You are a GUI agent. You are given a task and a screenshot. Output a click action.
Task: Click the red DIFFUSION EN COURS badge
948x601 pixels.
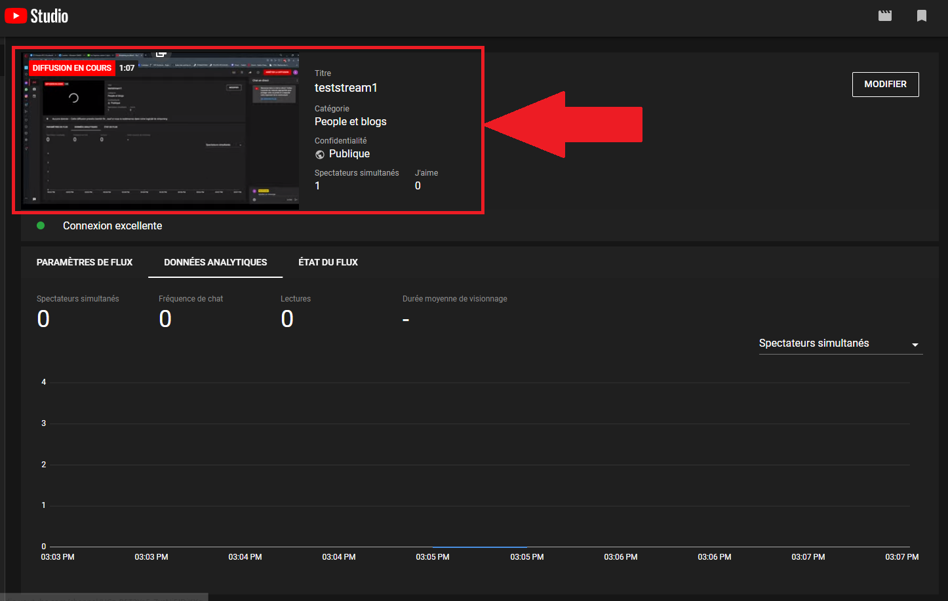[72, 68]
